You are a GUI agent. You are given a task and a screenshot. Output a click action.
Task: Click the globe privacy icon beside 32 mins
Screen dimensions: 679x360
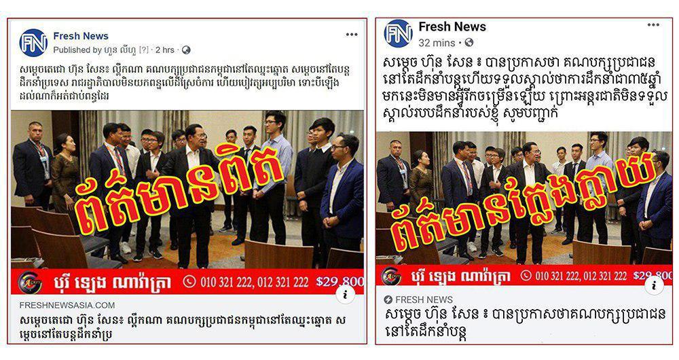[x=469, y=43]
